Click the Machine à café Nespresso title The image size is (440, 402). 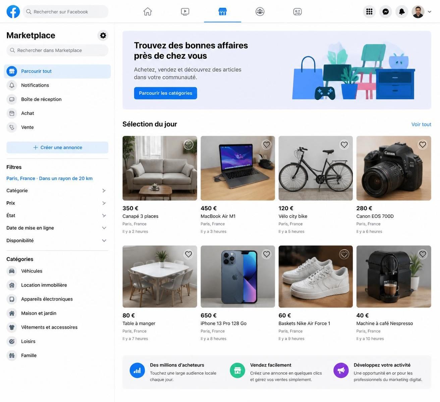click(385, 324)
